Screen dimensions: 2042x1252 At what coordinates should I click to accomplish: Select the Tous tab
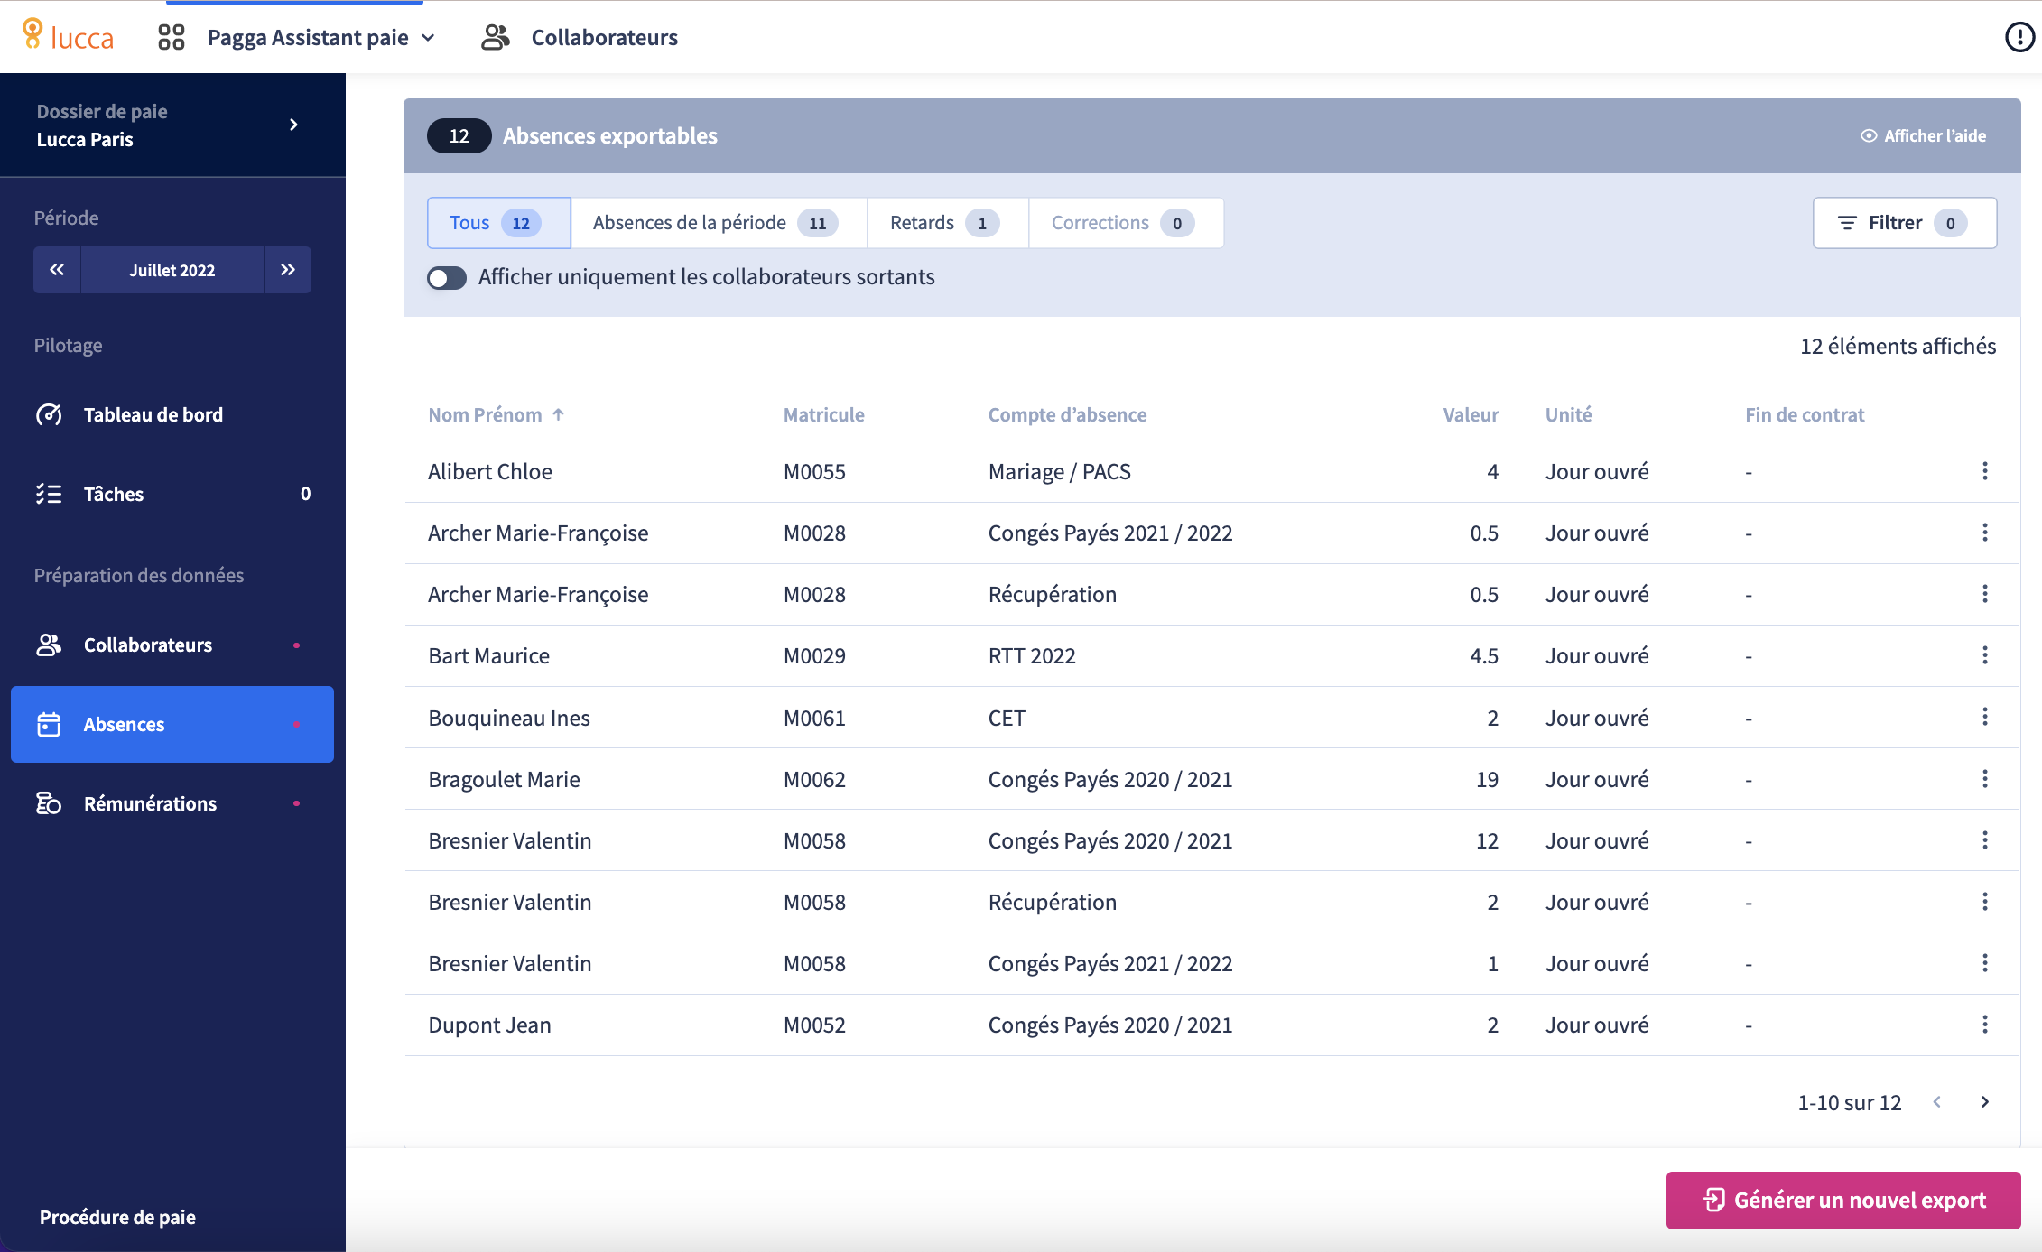tap(499, 223)
